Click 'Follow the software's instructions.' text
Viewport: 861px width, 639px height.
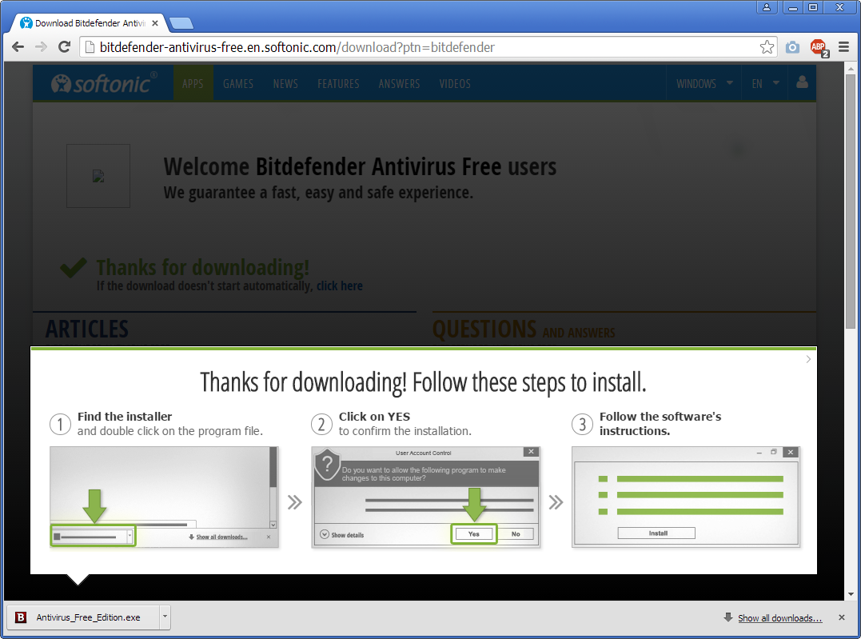tap(660, 424)
